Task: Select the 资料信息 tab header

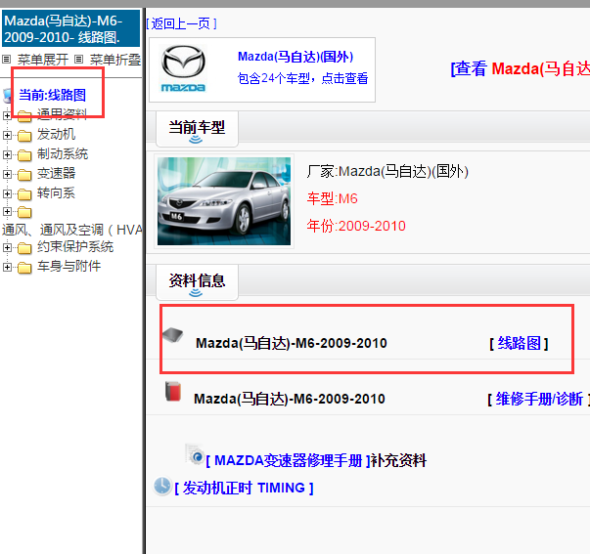Action: click(197, 280)
